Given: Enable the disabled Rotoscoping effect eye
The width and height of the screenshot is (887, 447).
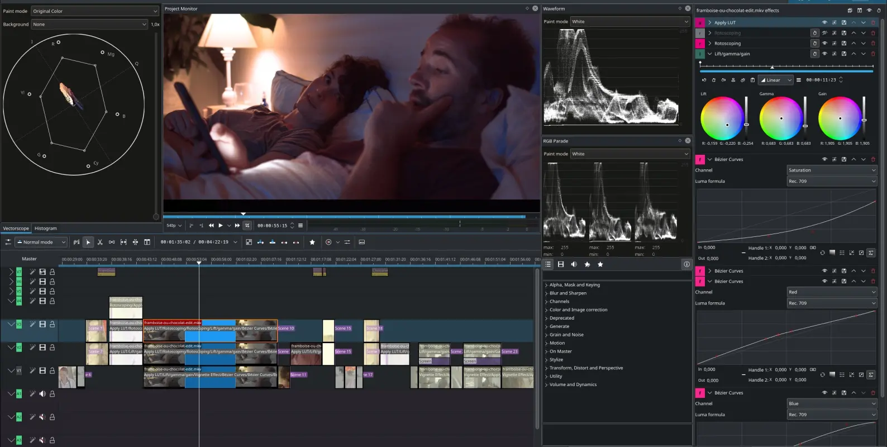Looking at the screenshot, I should [824, 33].
